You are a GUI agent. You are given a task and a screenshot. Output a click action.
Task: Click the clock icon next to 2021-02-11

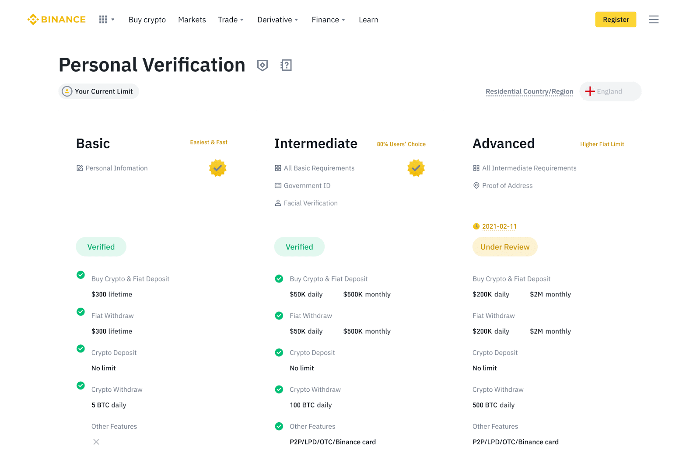(476, 226)
